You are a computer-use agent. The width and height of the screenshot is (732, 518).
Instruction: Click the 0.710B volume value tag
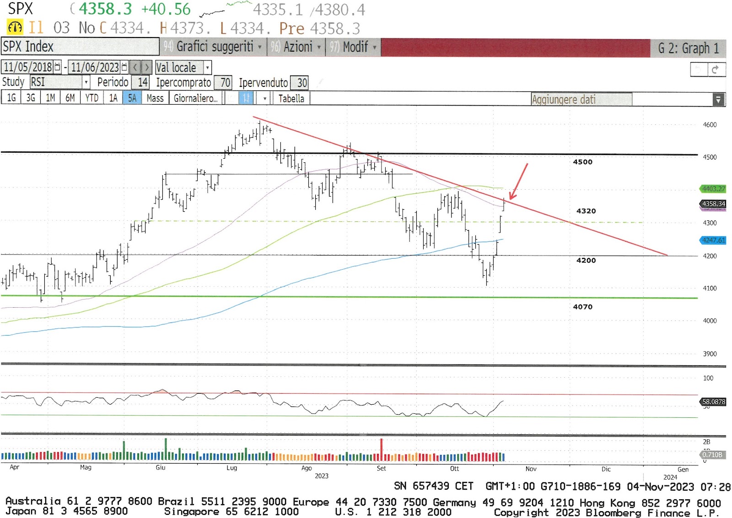712,454
